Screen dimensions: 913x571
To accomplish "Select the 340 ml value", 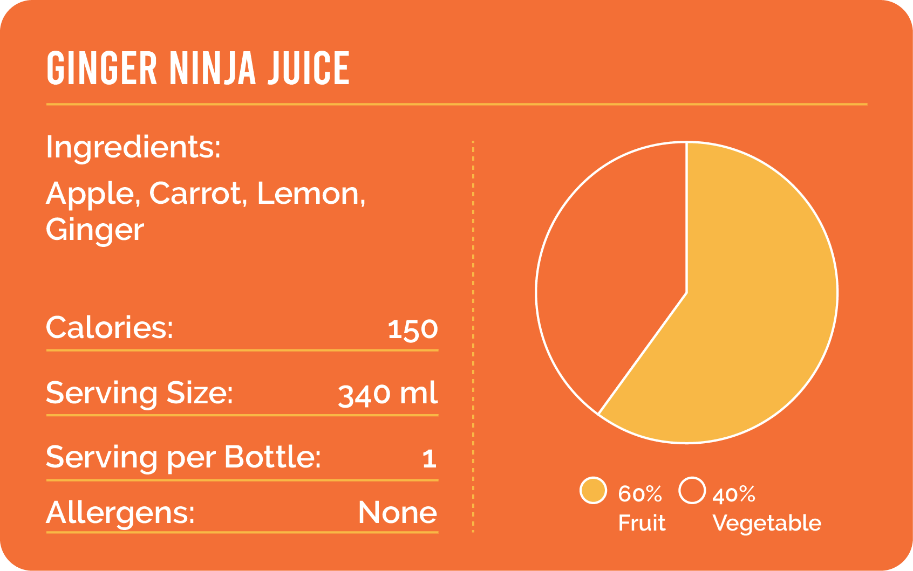I will click(387, 394).
